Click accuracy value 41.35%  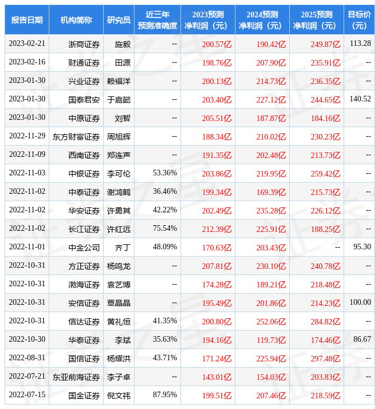pos(165,321)
